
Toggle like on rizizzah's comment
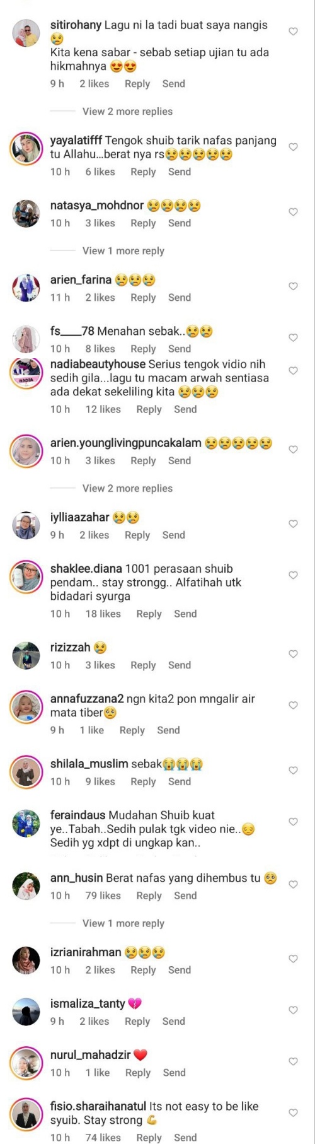point(293,654)
